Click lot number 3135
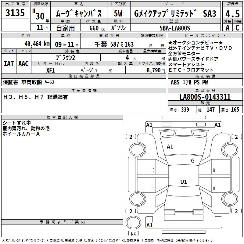Viewport: 244px width, 244px height. [x=15, y=13]
